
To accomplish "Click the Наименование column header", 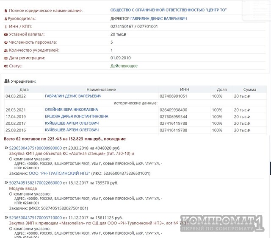I will click(x=101, y=90).
